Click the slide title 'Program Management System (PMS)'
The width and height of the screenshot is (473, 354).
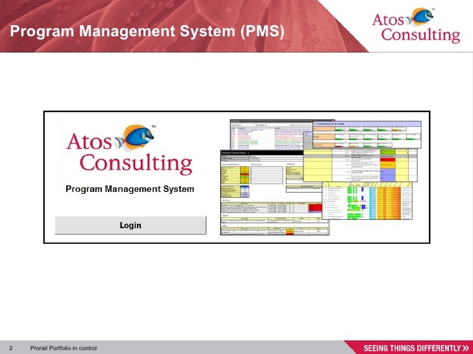pyautogui.click(x=147, y=31)
